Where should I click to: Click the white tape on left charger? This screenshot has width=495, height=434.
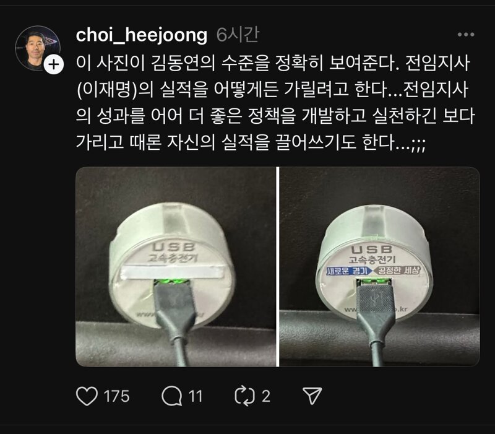click(173, 272)
